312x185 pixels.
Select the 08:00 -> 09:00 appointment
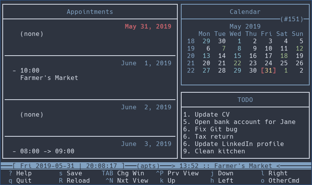47,151
